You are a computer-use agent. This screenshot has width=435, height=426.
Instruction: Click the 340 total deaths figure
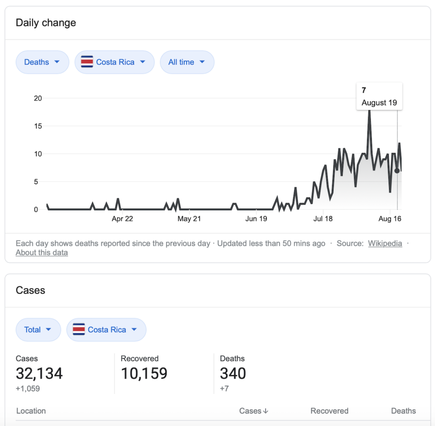233,373
